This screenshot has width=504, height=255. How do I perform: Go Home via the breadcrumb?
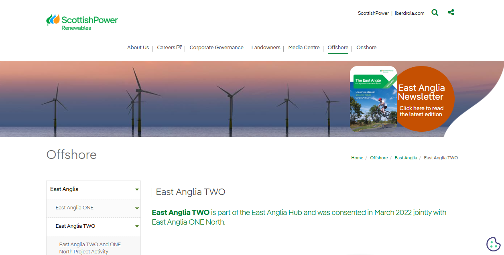pyautogui.click(x=357, y=157)
